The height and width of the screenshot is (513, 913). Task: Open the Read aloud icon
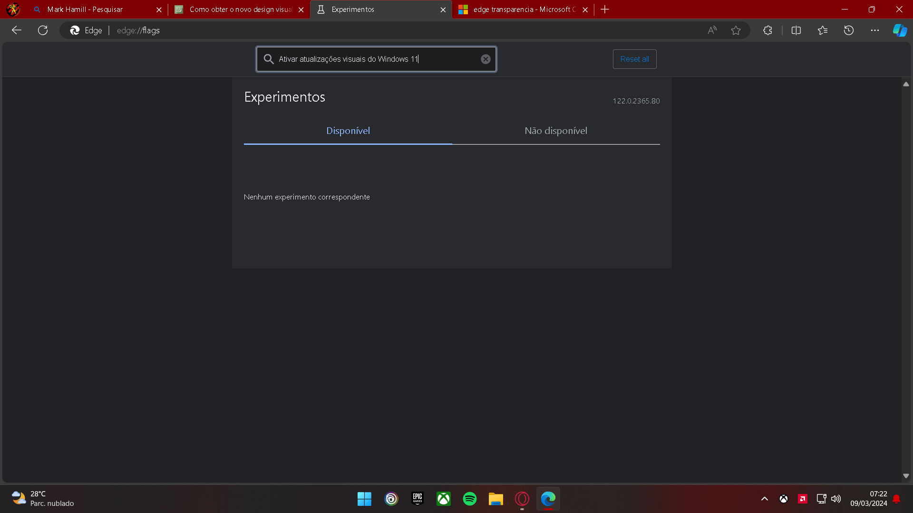[x=712, y=30]
